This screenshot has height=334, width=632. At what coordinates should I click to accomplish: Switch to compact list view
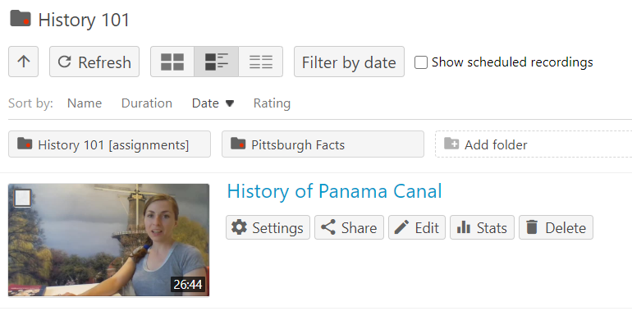261,62
